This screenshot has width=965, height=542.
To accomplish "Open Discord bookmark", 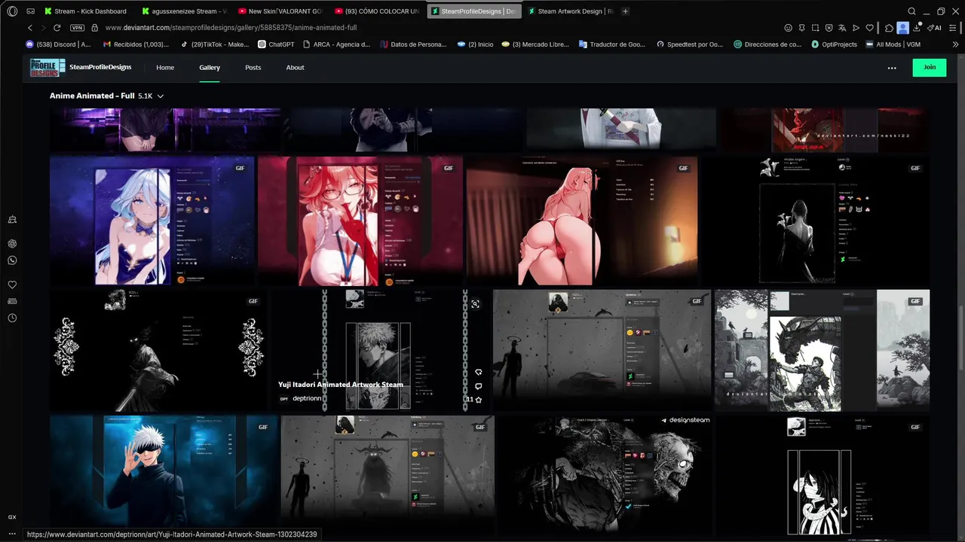I will [58, 44].
